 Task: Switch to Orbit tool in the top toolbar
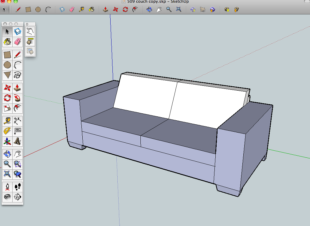tap(149, 9)
